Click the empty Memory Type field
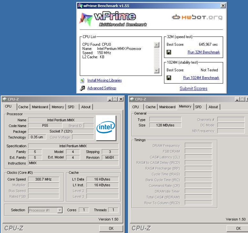The image size is (248, 233). coord(165,119)
